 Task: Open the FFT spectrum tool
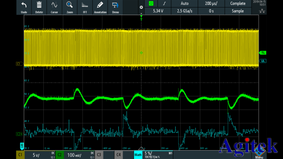click(85, 7)
